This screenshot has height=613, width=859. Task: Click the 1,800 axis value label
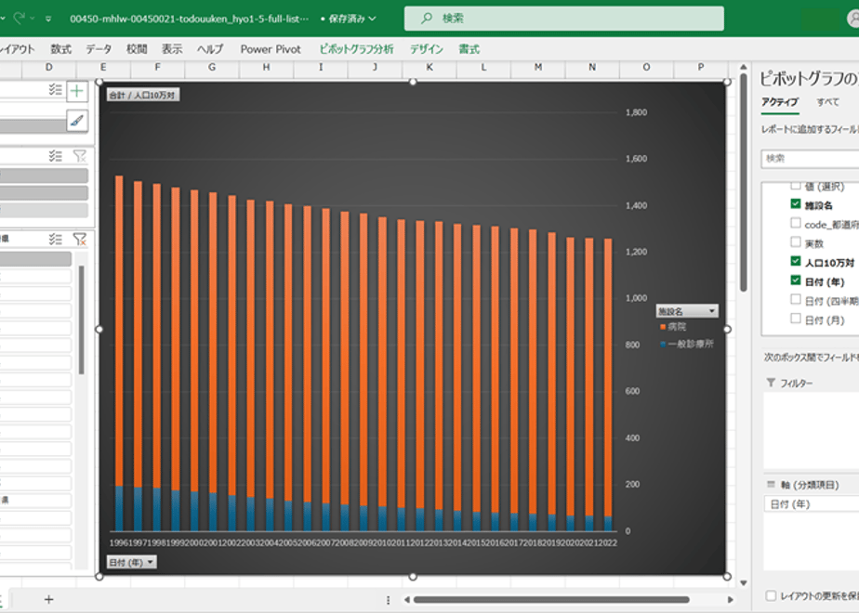pyautogui.click(x=636, y=112)
